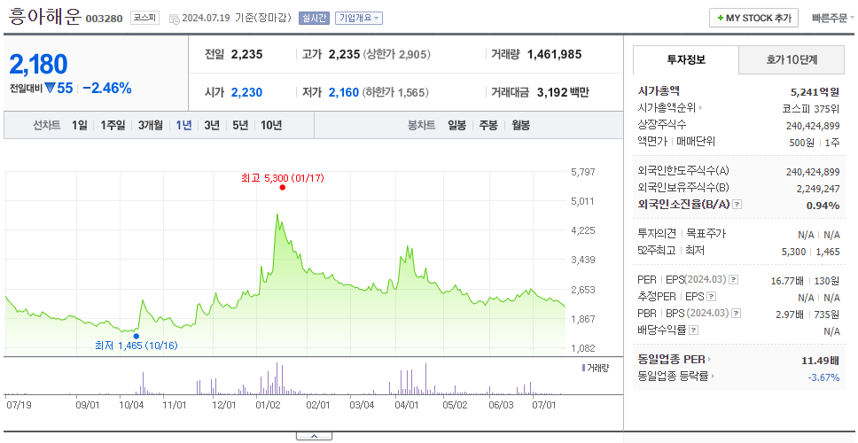Open help icon beside 배당수익률
This screenshot has width=858, height=443.
(x=693, y=330)
